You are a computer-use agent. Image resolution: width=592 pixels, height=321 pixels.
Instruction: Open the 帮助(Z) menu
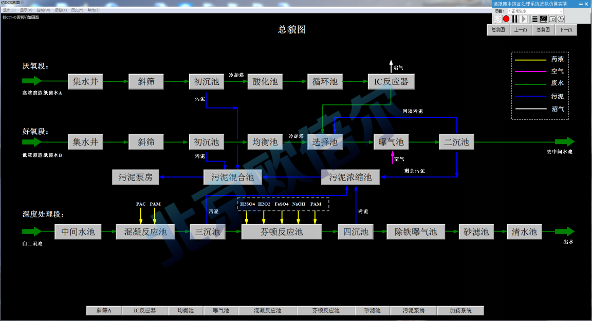pos(94,10)
